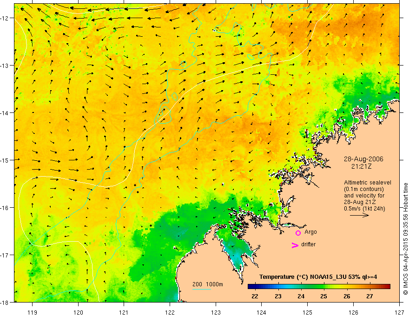
Task: Click latitude axis label -13
Action: coord(5,66)
